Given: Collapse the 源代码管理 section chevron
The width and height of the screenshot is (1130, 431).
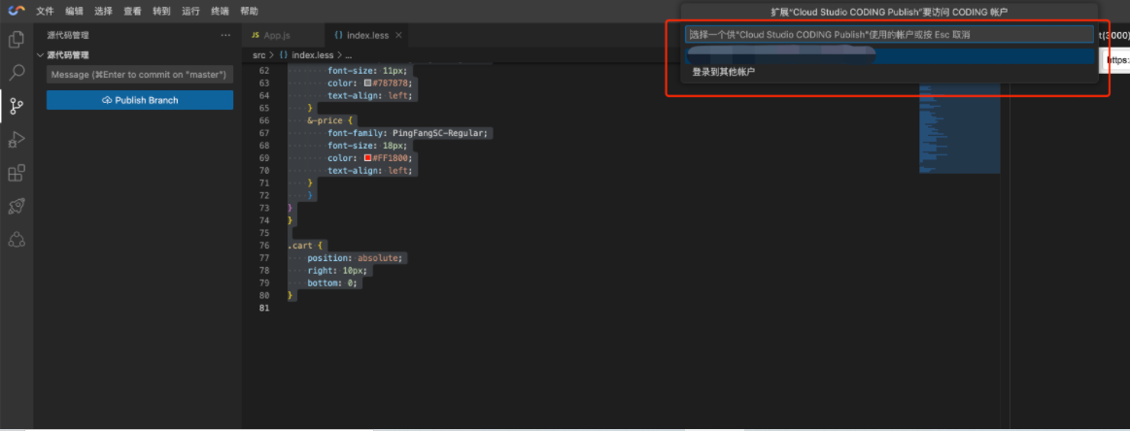Looking at the screenshot, I should click(41, 55).
